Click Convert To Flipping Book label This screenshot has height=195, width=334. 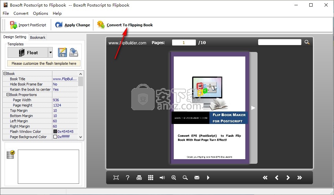click(130, 25)
